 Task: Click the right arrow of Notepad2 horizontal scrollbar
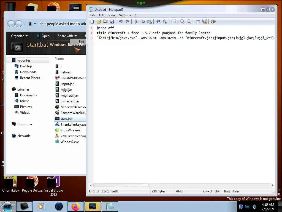(x=273, y=185)
